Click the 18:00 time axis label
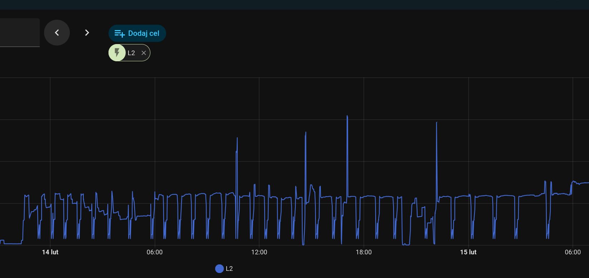 tap(364, 252)
